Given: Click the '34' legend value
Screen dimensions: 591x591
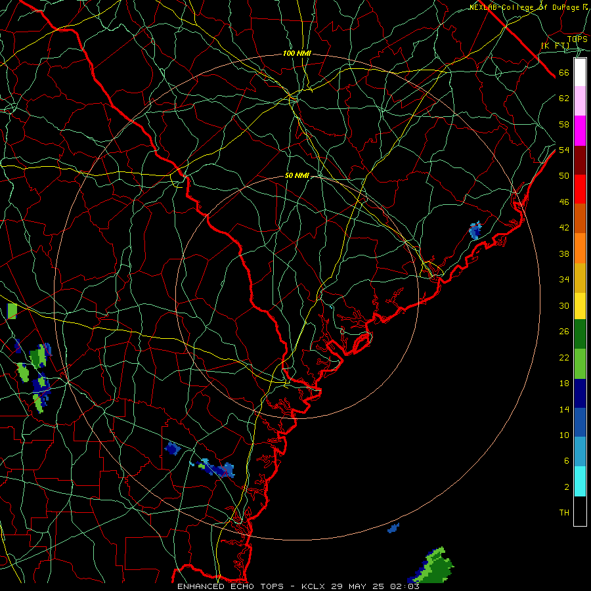Looking at the screenshot, I should pyautogui.click(x=564, y=280).
